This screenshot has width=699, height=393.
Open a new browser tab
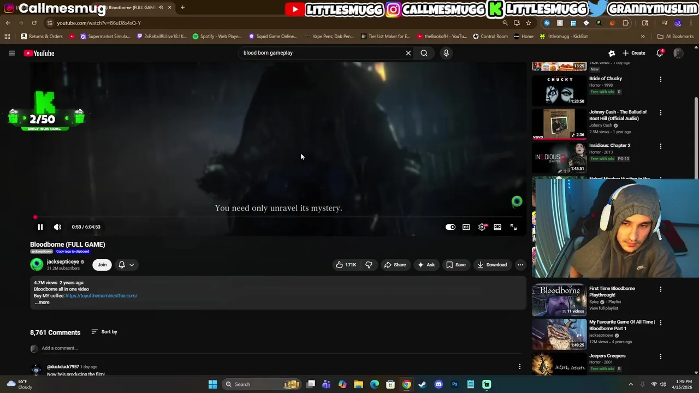(182, 8)
